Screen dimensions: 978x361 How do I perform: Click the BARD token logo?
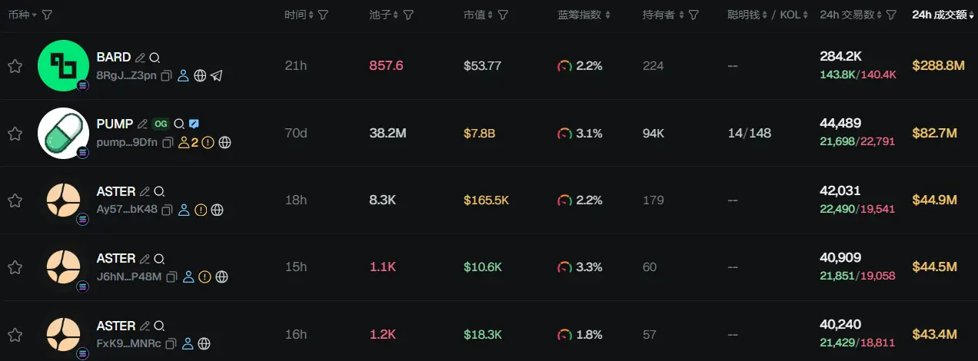click(63, 66)
